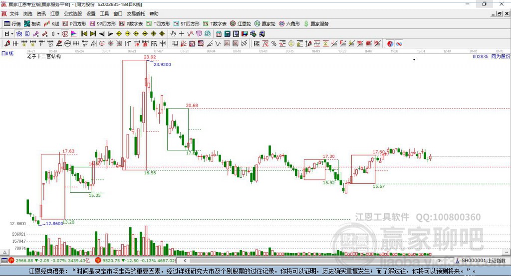Select the rectangle box tool

click(175, 44)
